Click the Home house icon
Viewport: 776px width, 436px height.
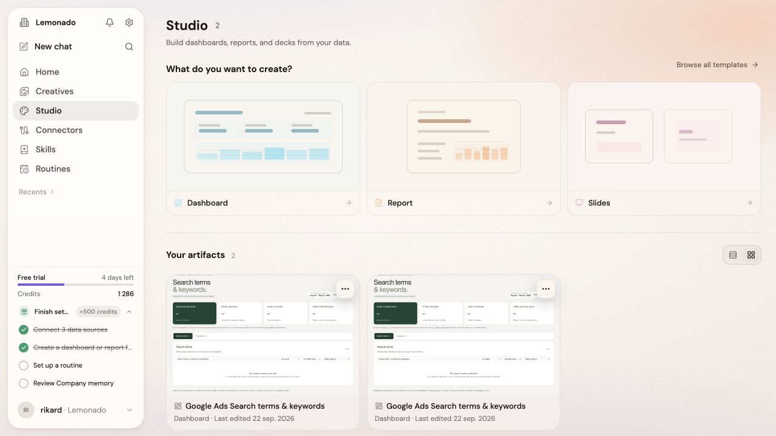point(24,72)
